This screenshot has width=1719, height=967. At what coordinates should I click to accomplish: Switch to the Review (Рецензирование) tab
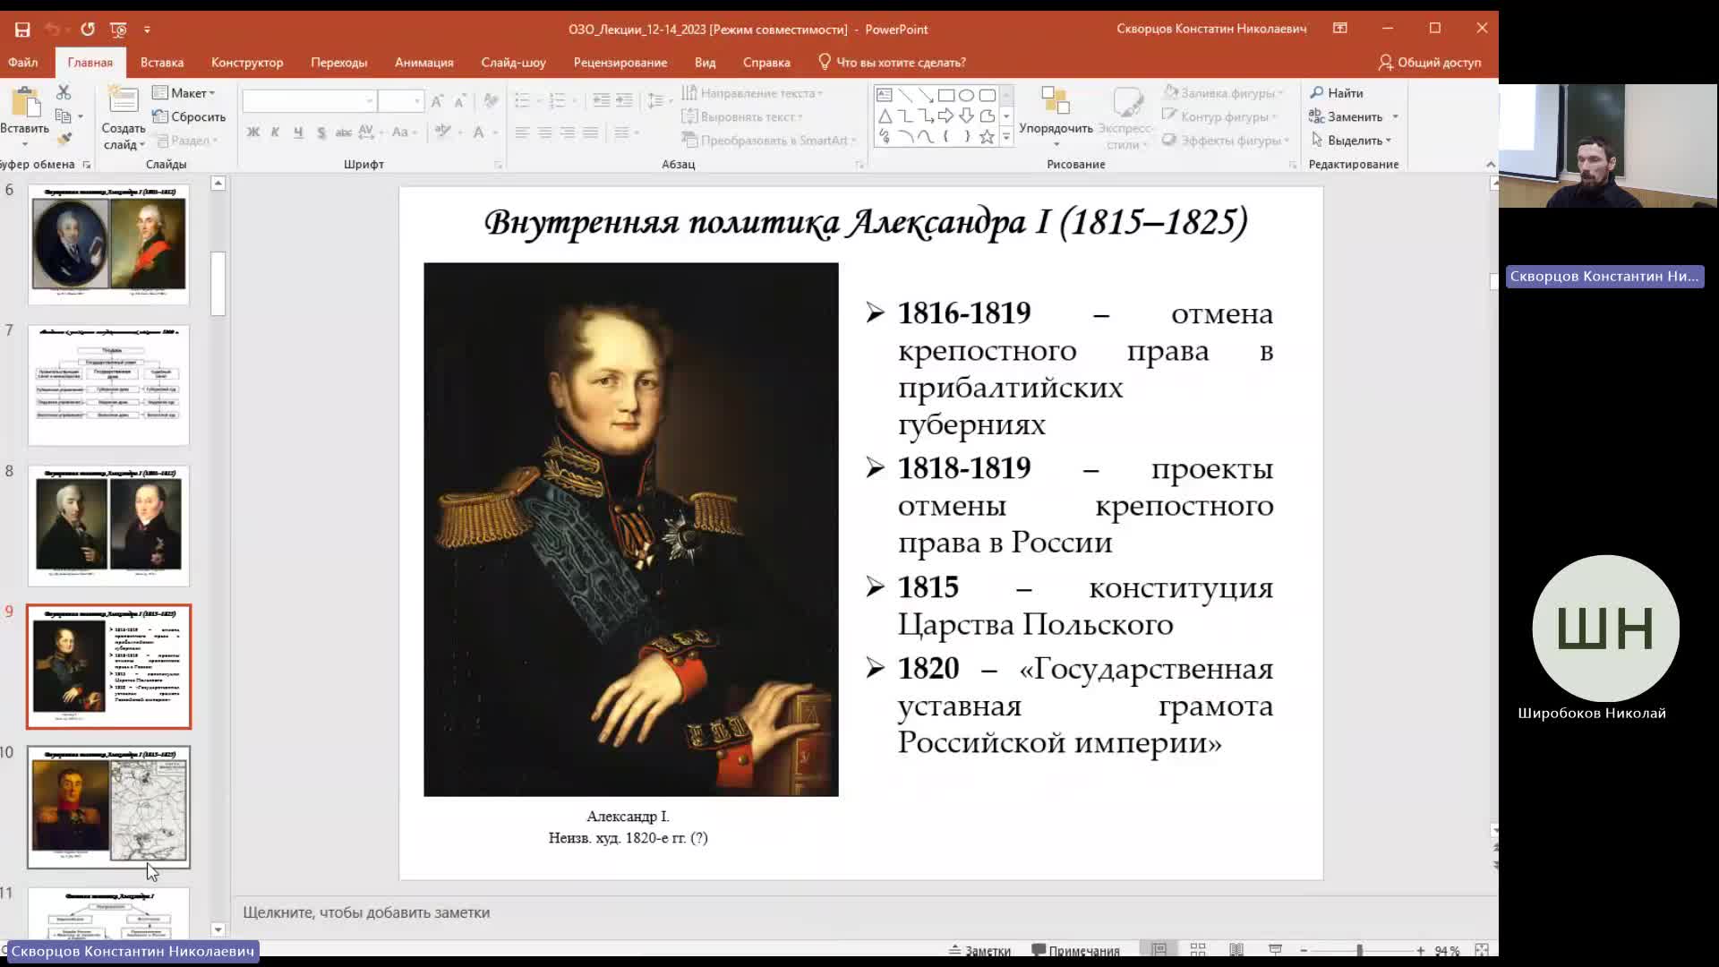(x=620, y=63)
